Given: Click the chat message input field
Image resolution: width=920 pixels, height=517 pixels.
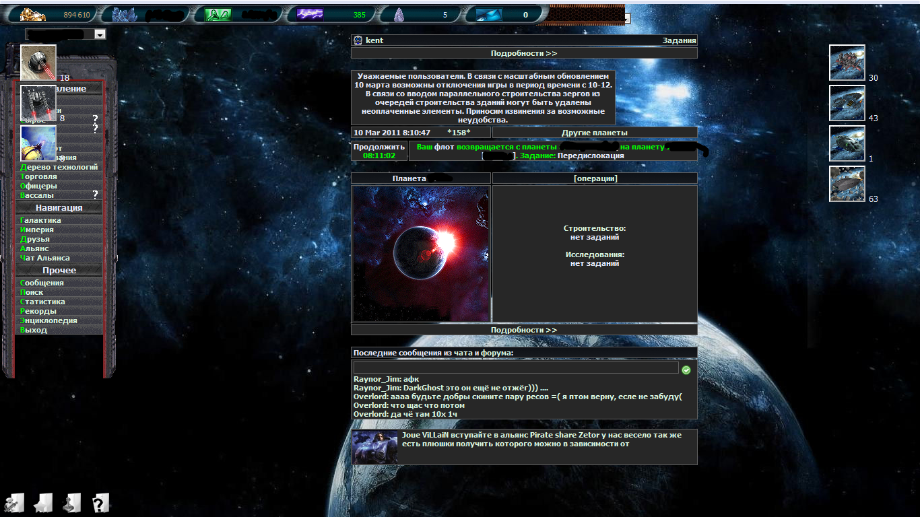Looking at the screenshot, I should [x=516, y=368].
